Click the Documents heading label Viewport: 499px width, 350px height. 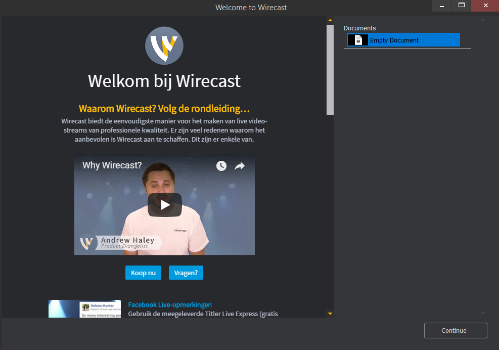click(x=359, y=28)
